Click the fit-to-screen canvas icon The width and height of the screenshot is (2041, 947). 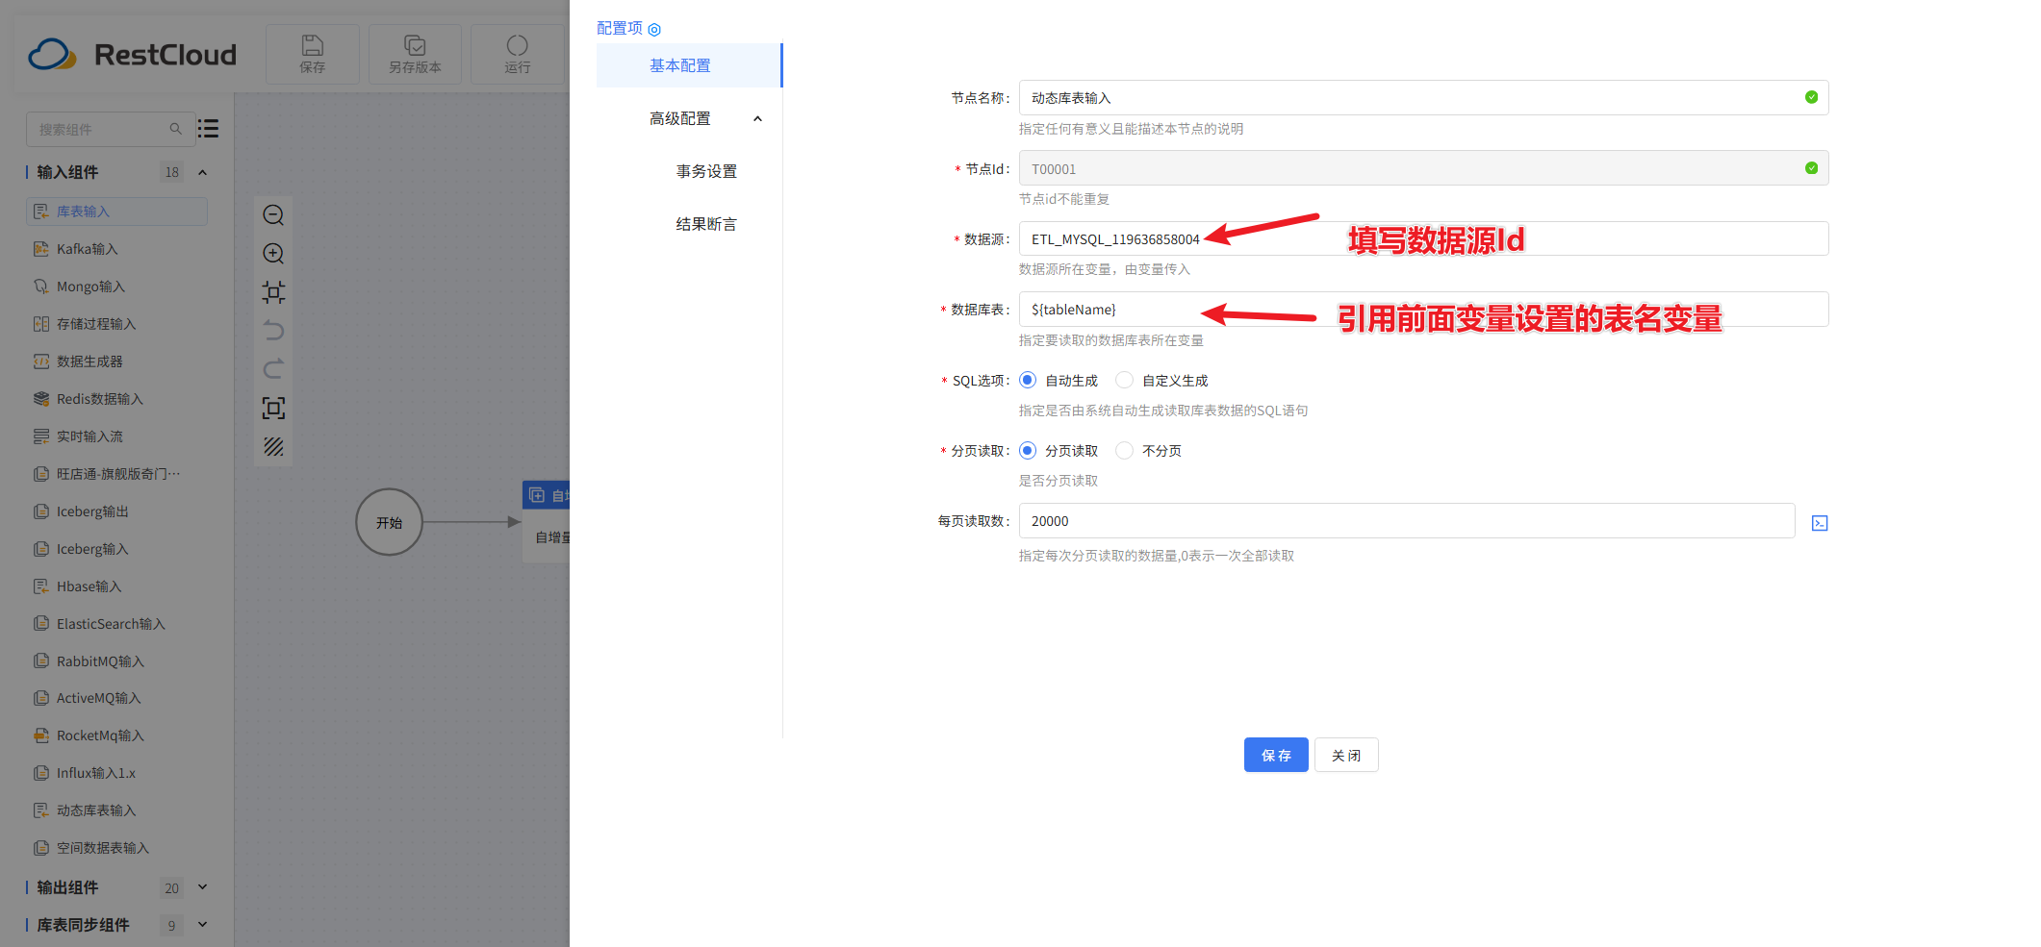point(273,408)
